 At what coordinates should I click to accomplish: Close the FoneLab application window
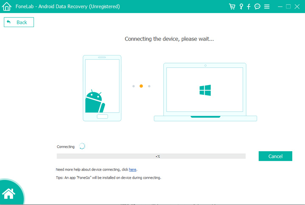pos(297,7)
